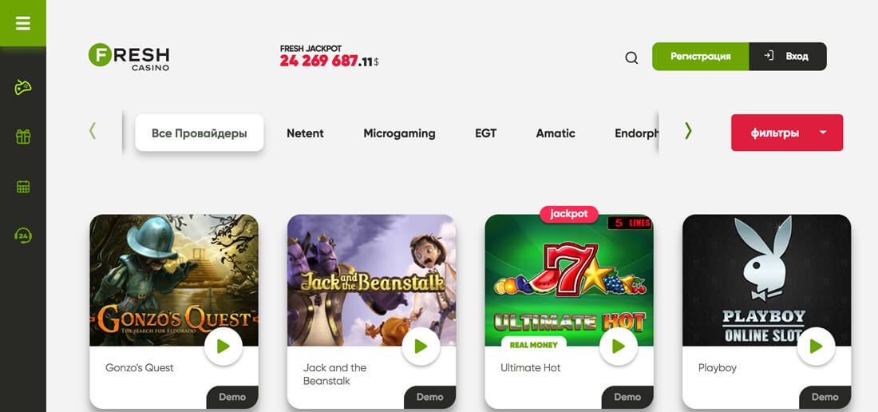
Task: Select the Microgaming provider tab
Action: 399,133
